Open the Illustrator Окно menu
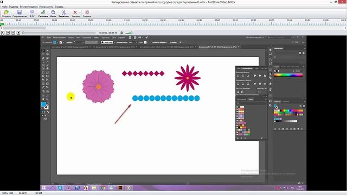 click(x=114, y=37)
